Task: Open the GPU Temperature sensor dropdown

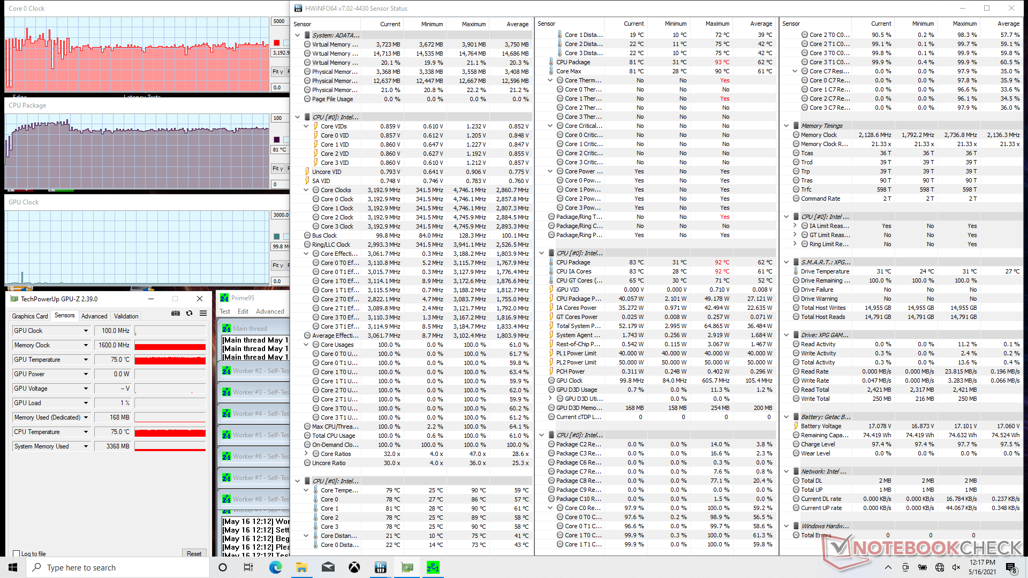Action: coord(86,360)
